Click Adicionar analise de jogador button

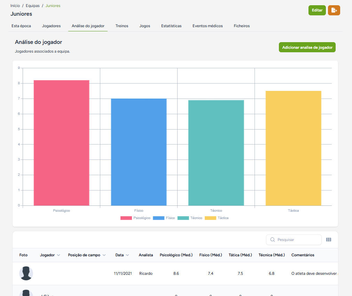[307, 47]
